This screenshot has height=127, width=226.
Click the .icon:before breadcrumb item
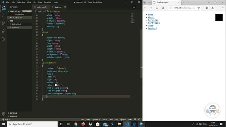pyautogui.click(x=54, y=11)
